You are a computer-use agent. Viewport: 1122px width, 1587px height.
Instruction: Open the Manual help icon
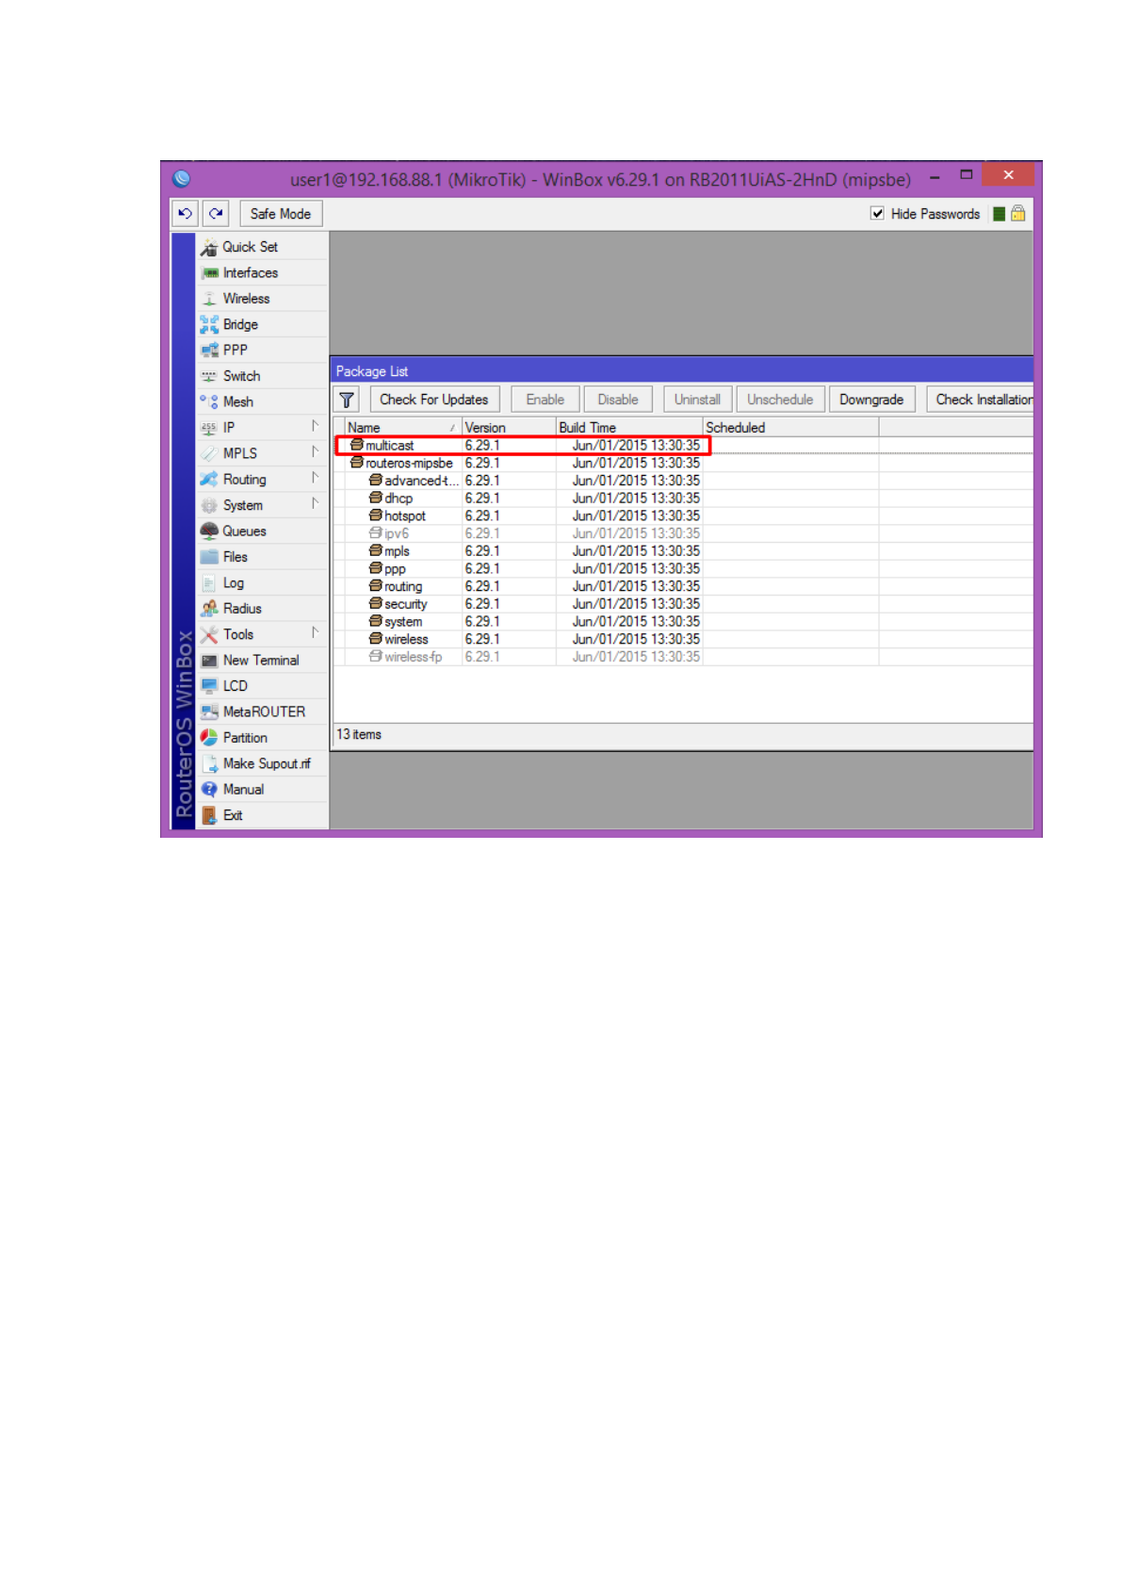[209, 790]
